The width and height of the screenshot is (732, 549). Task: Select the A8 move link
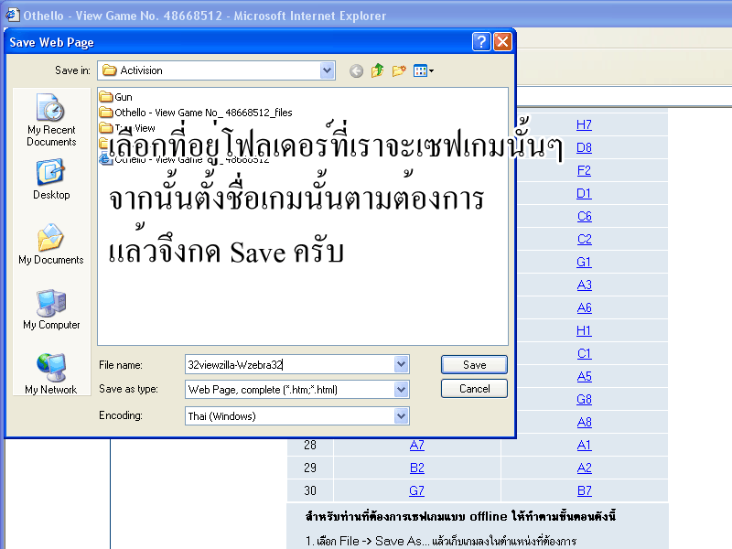tap(584, 422)
